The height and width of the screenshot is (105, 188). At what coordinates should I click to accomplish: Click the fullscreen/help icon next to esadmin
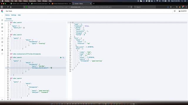coord(174,11)
